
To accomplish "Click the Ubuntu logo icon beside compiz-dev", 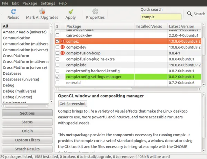I will click(62, 47).
